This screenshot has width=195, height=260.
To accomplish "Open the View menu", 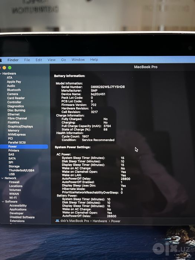I will pos(52,60).
